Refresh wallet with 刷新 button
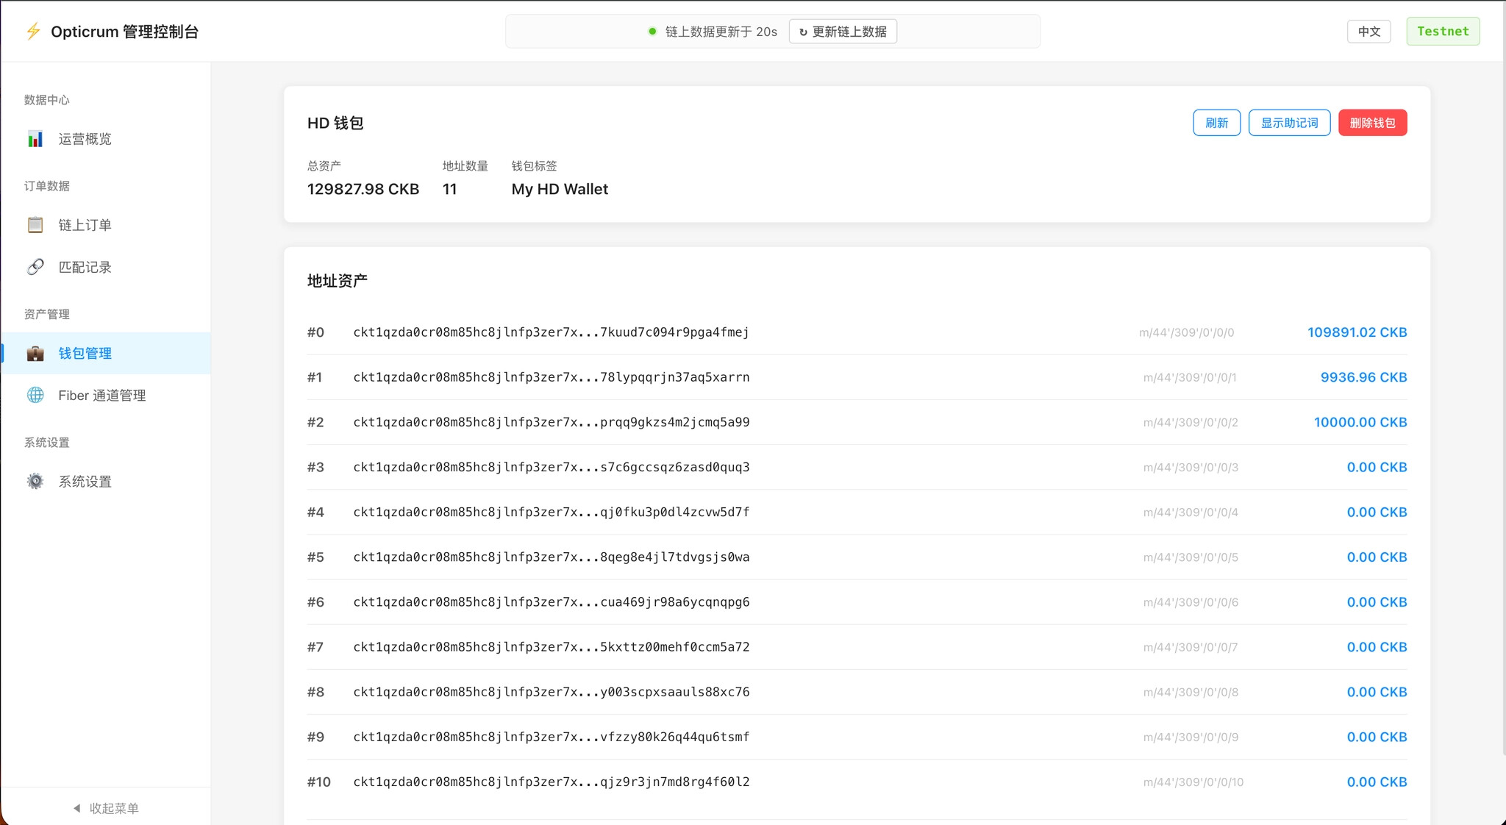Viewport: 1506px width, 825px height. (x=1216, y=123)
